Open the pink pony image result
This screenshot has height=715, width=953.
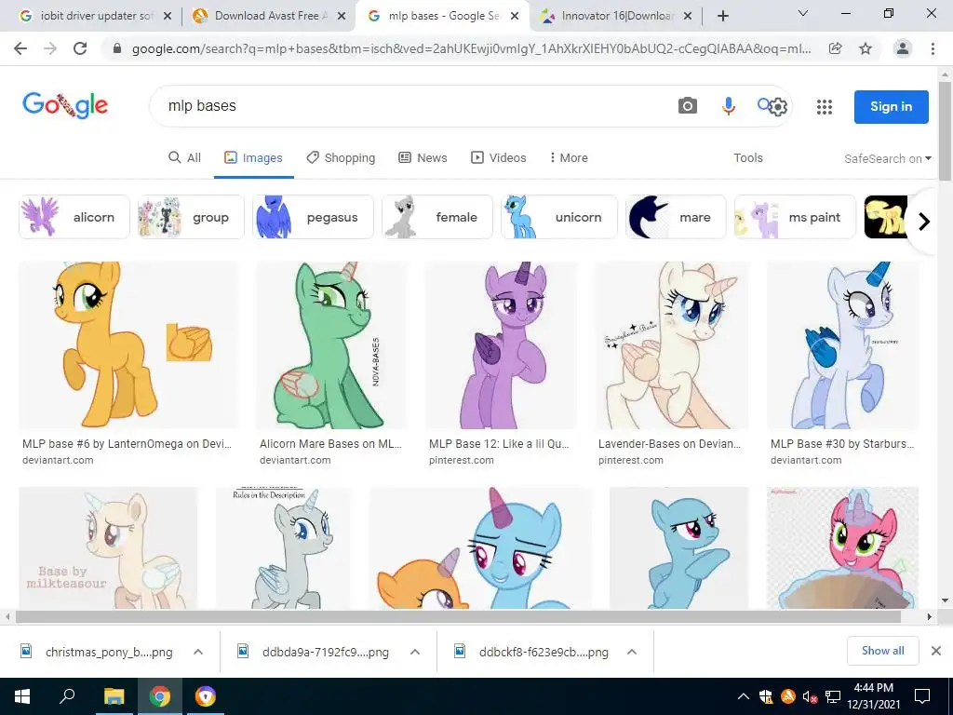pyautogui.click(x=842, y=547)
